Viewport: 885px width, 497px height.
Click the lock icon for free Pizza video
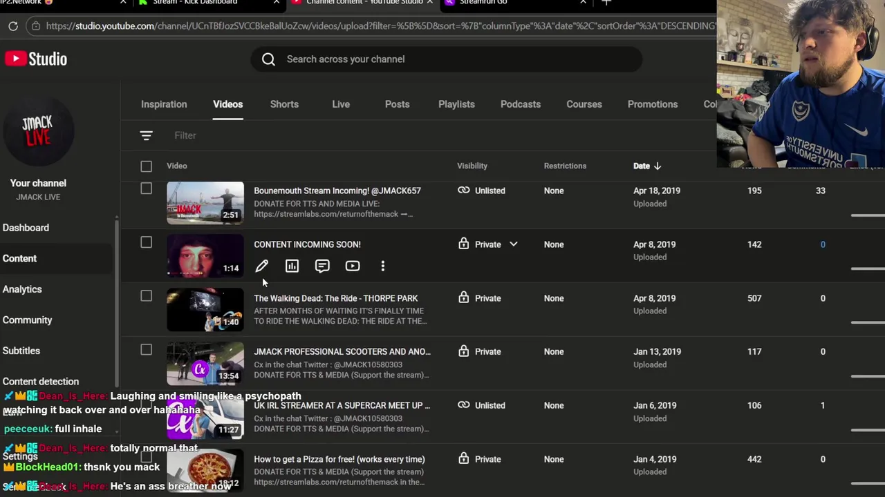(463, 459)
